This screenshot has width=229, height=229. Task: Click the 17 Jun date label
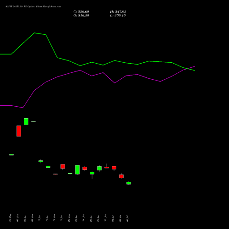[47, 218]
